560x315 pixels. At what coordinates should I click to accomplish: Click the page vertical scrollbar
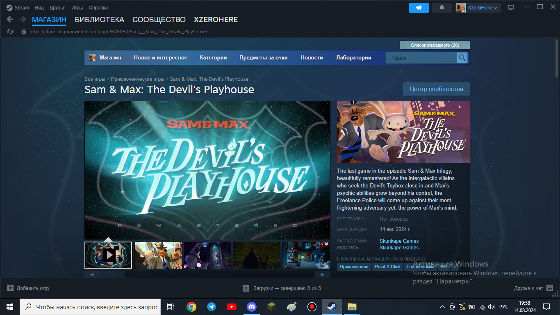(557, 58)
